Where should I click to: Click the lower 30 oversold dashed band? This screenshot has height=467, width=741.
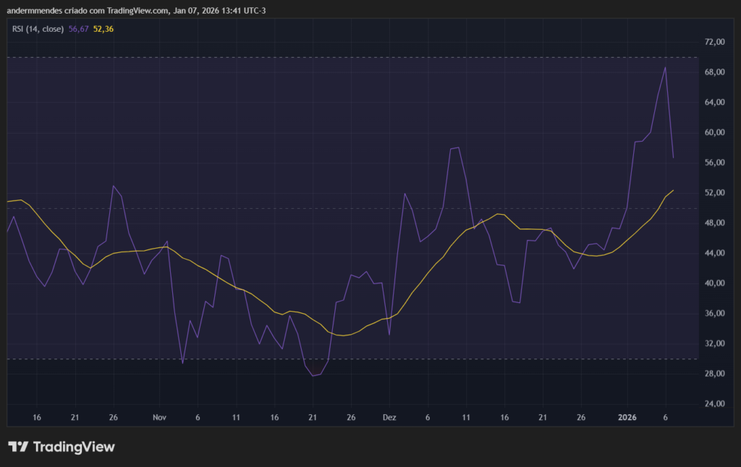tap(289, 359)
